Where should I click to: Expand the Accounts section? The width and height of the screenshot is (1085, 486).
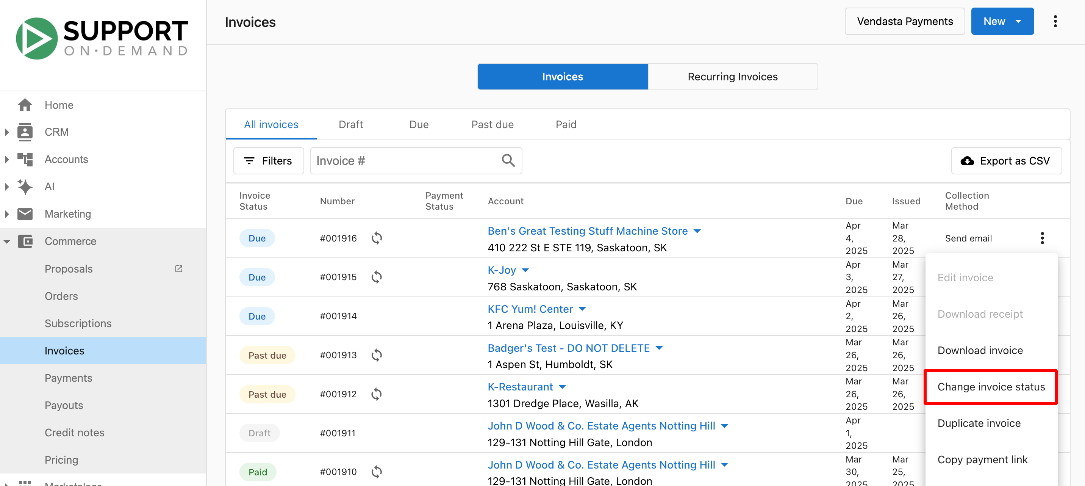click(x=7, y=159)
